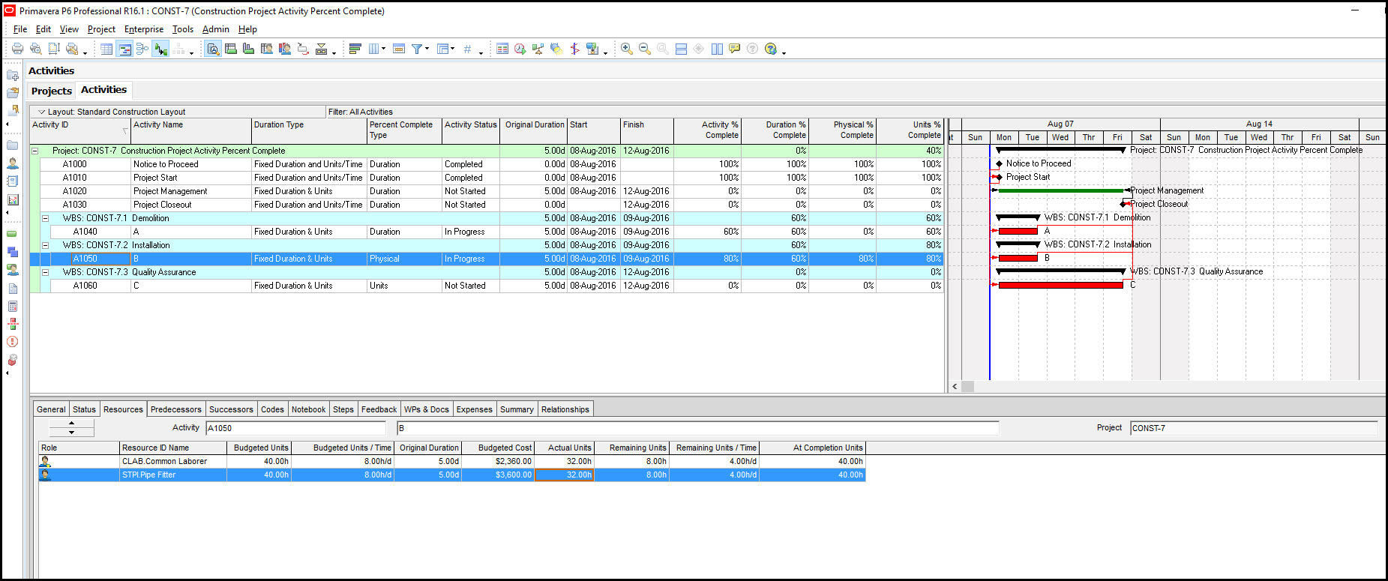Show the Resource Usage Profile icon
Viewport: 1388px width, 581px height.
pyautogui.click(x=285, y=49)
